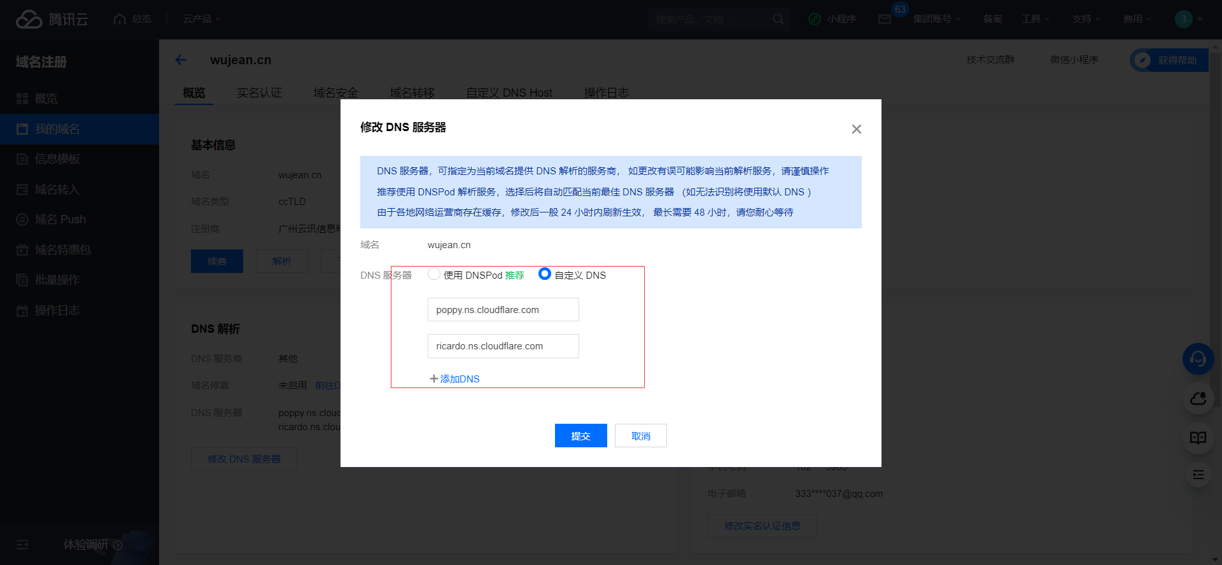1222x565 pixels.
Task: Expand the 费用 dropdown
Action: tap(1137, 19)
